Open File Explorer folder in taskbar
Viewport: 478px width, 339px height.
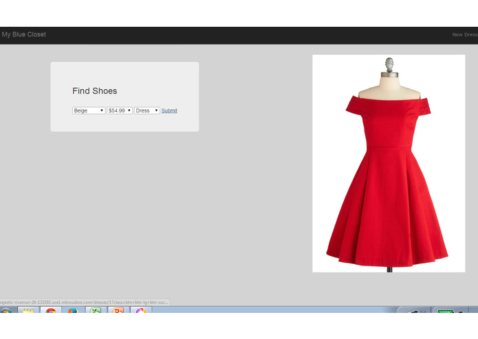point(28,309)
